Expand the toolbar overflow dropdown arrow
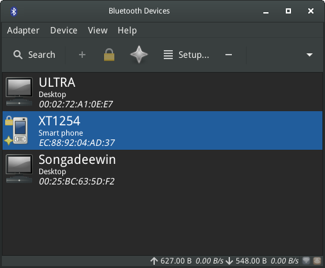The width and height of the screenshot is (325, 268). tap(310, 55)
